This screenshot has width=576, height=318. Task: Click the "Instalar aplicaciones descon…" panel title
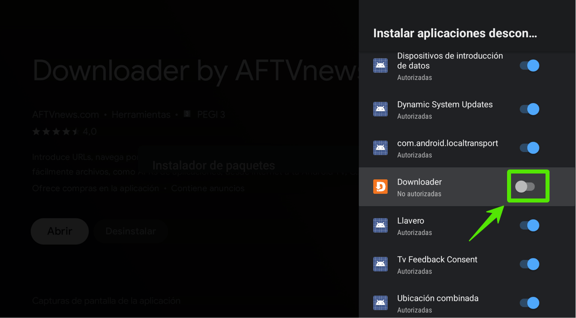(x=455, y=33)
